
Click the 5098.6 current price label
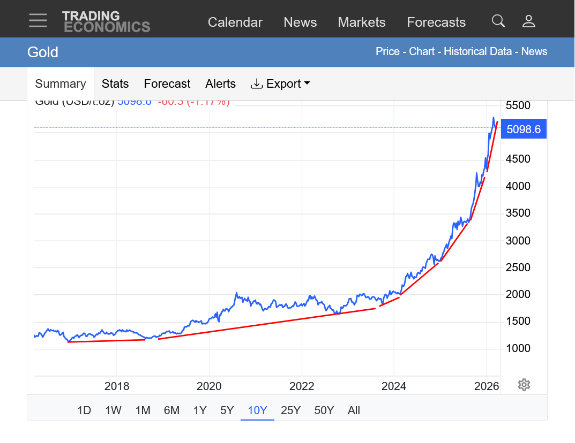tap(524, 129)
